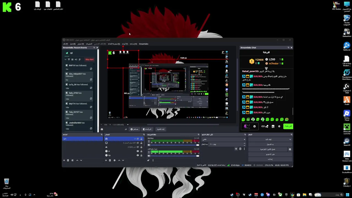Adjust the desktop audio volume slider
The image size is (352, 198).
175,156
